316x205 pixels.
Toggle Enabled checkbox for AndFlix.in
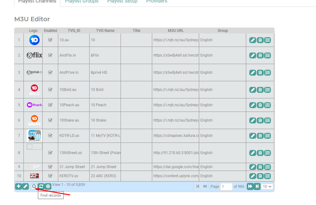tap(50, 55)
